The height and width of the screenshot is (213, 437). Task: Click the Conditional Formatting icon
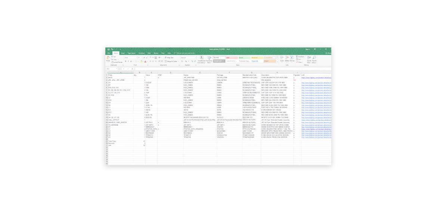(x=202, y=58)
